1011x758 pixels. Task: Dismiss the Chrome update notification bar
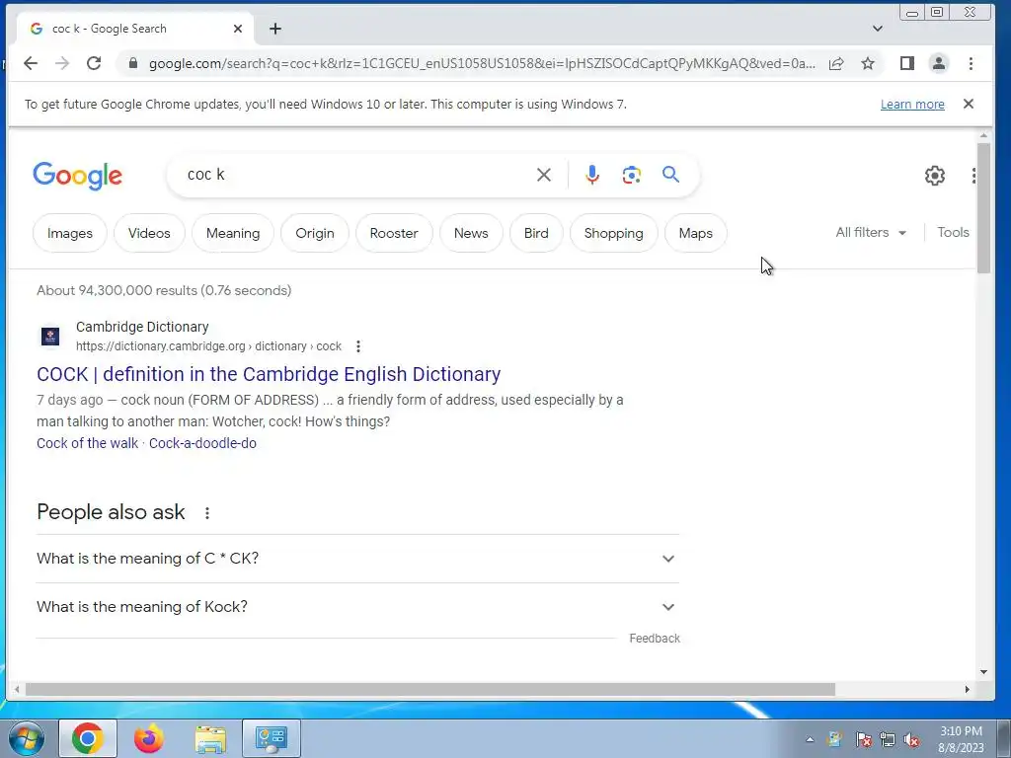point(969,104)
